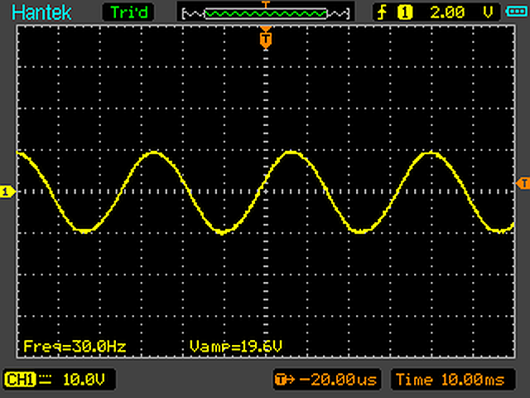530x398 pixels.
Task: Click the -20.00us trigger offset readout
Action: [x=327, y=380]
